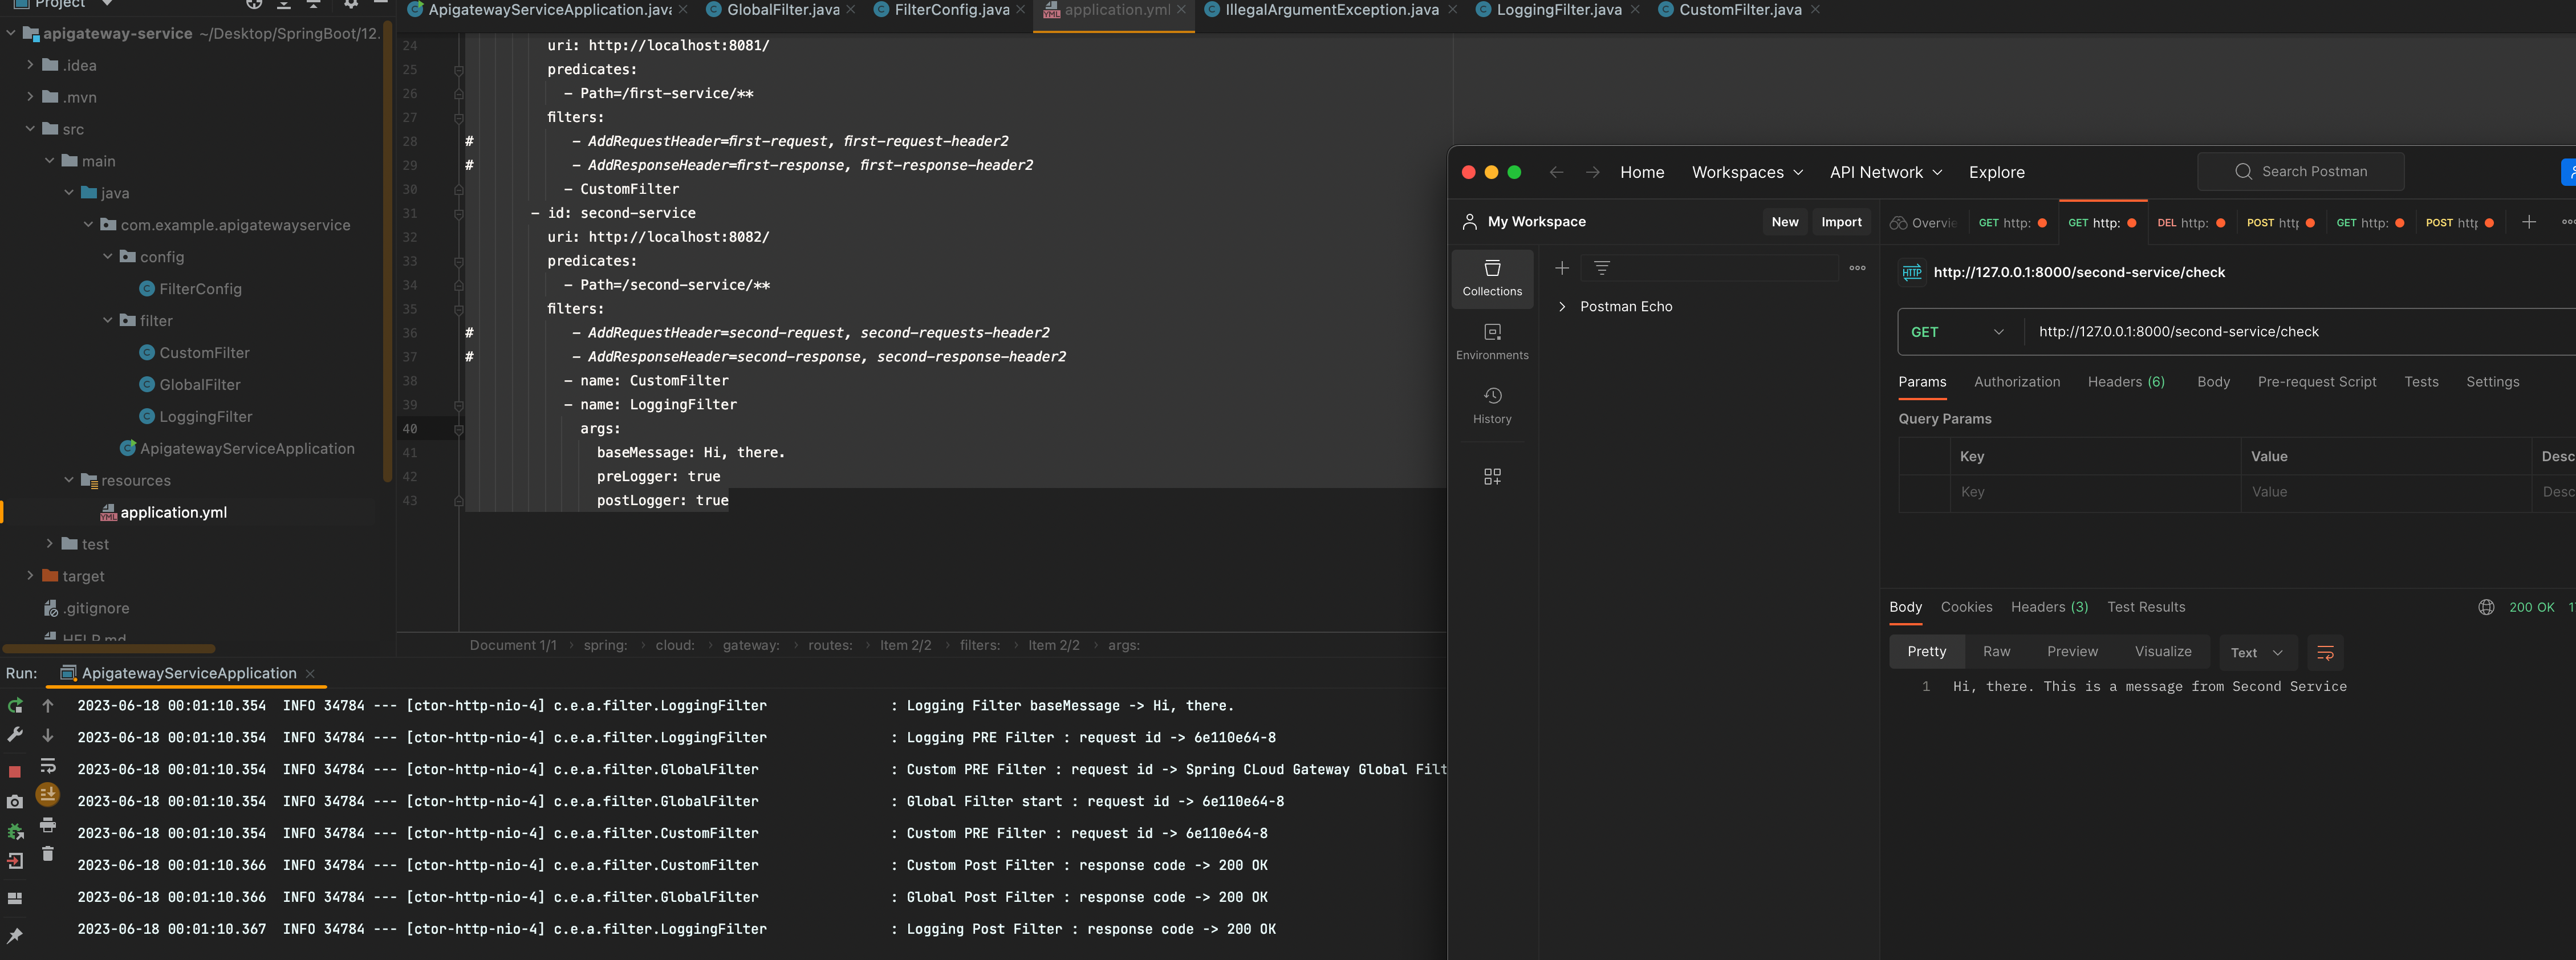Click the Import button in My Workspace
The height and width of the screenshot is (960, 2576).
[1841, 222]
